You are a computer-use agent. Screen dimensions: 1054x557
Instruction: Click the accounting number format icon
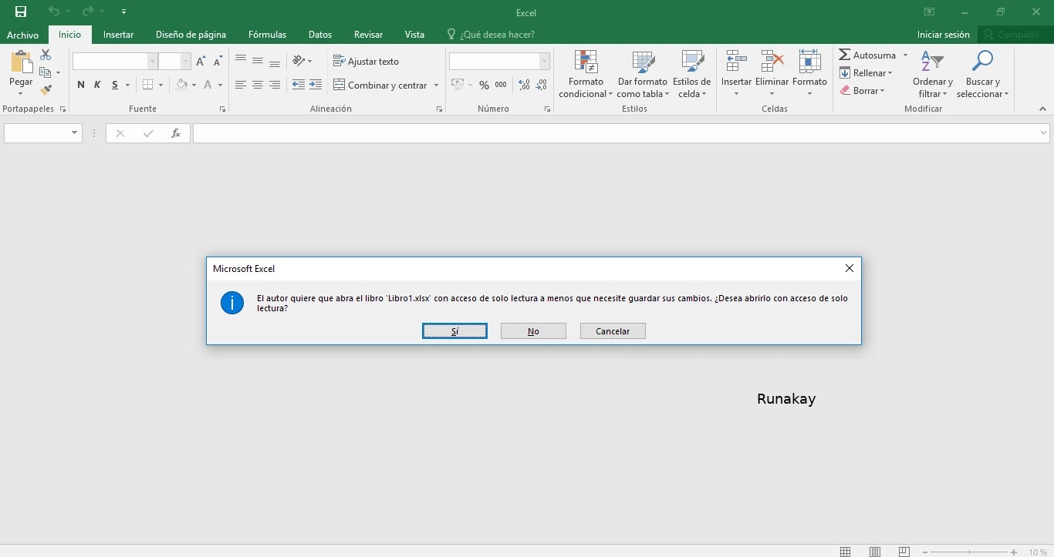click(x=458, y=85)
